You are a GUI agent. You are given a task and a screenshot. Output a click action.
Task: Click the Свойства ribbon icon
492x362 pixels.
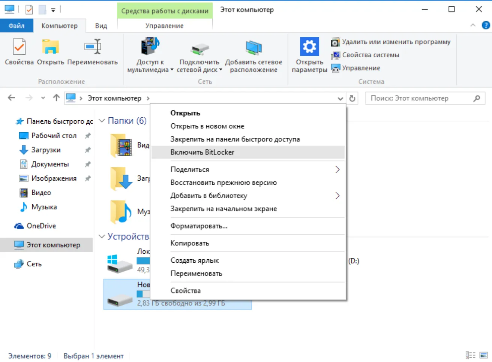[x=19, y=47]
